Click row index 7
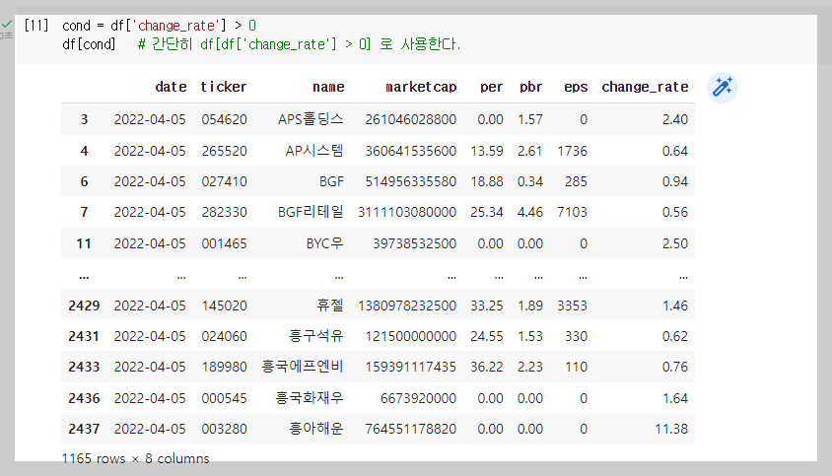 tap(84, 212)
